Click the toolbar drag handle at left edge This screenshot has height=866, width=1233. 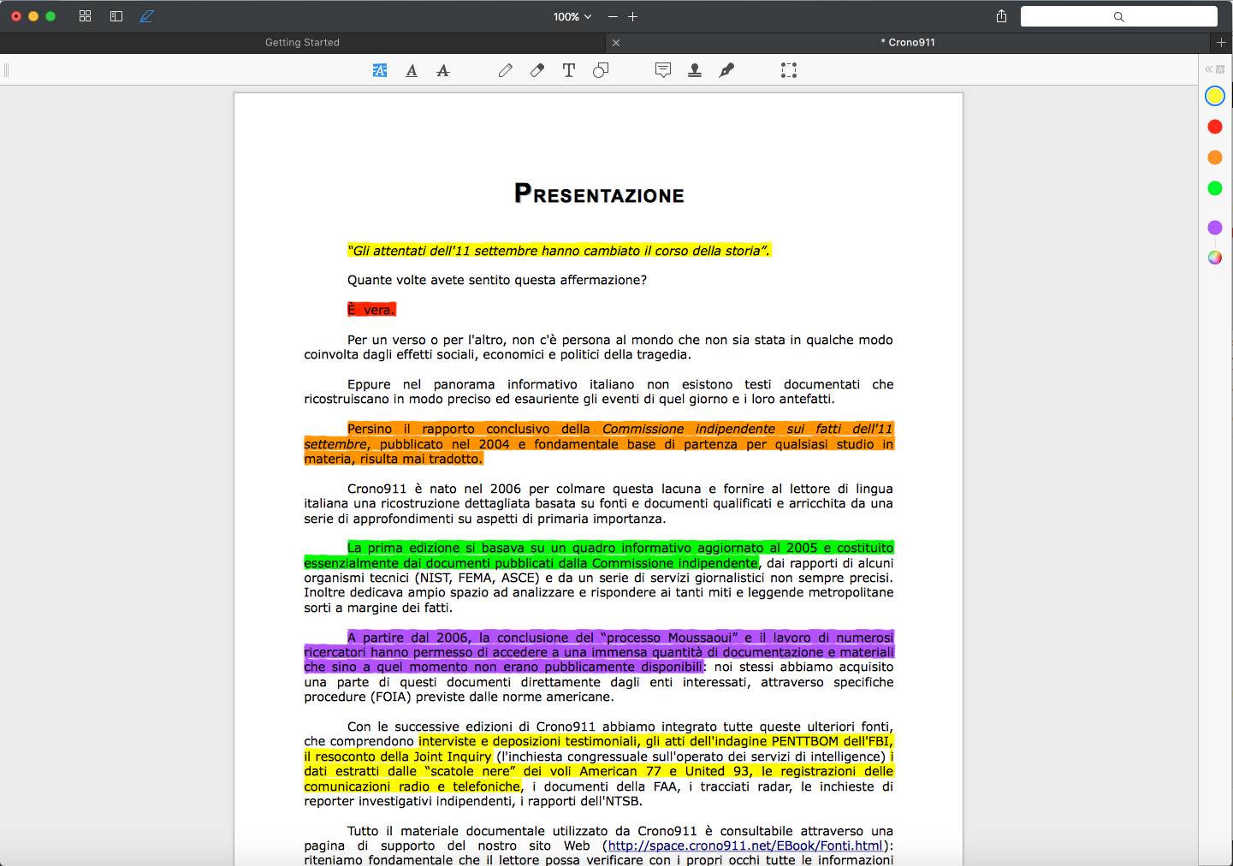click(6, 70)
